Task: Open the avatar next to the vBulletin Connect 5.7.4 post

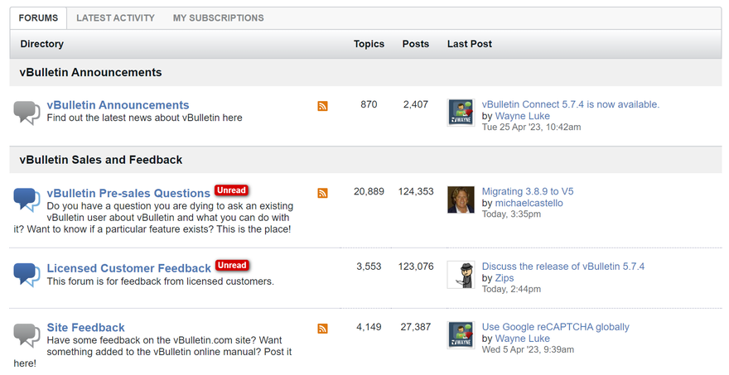Action: (x=461, y=113)
